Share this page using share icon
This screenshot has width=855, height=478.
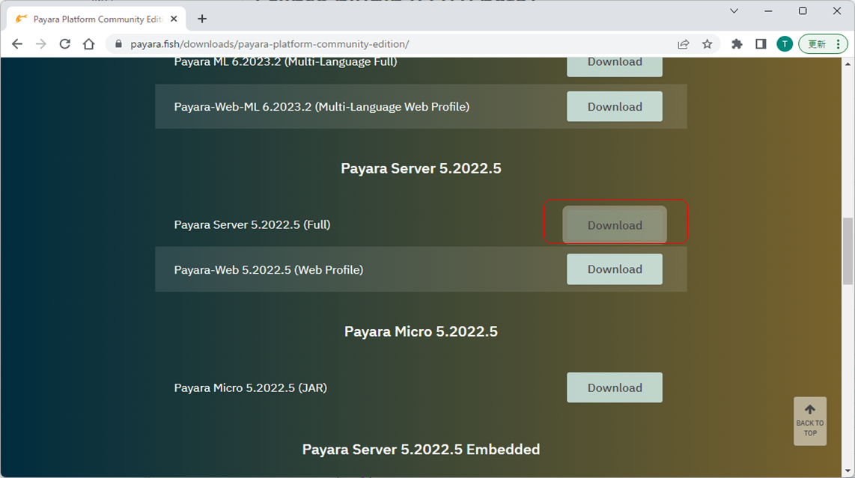click(x=684, y=44)
